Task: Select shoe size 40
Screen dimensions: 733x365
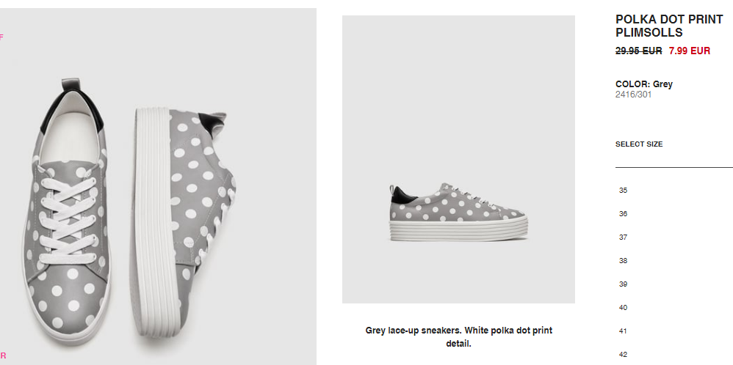Action: coord(623,308)
